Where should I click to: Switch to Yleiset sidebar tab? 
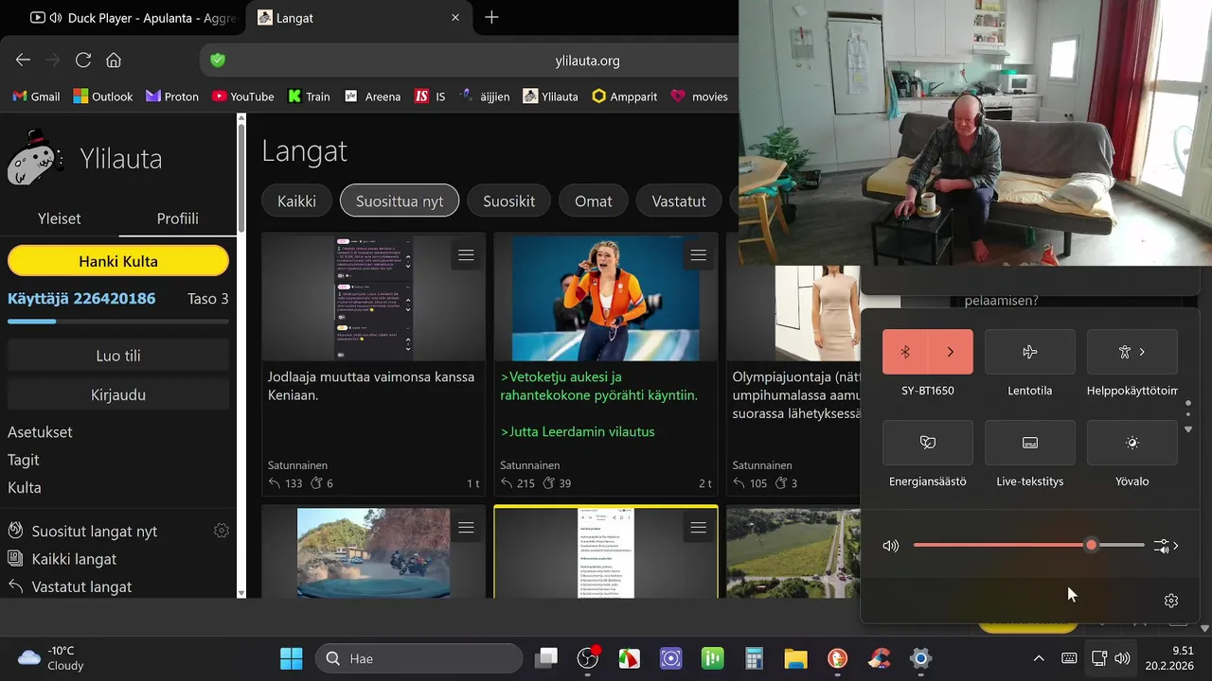[59, 218]
